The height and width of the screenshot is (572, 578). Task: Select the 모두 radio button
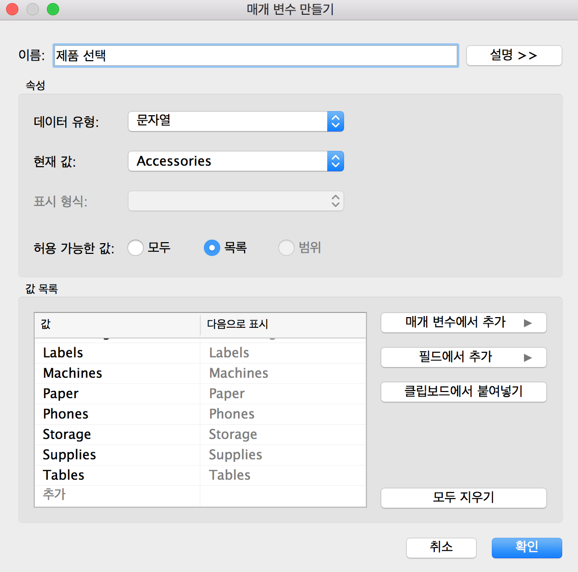(x=136, y=248)
